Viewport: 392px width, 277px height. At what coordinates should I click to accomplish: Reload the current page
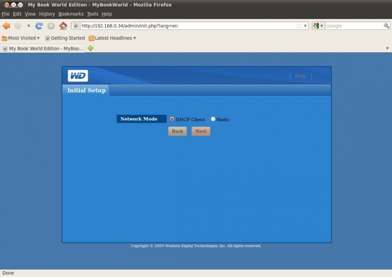tap(39, 26)
